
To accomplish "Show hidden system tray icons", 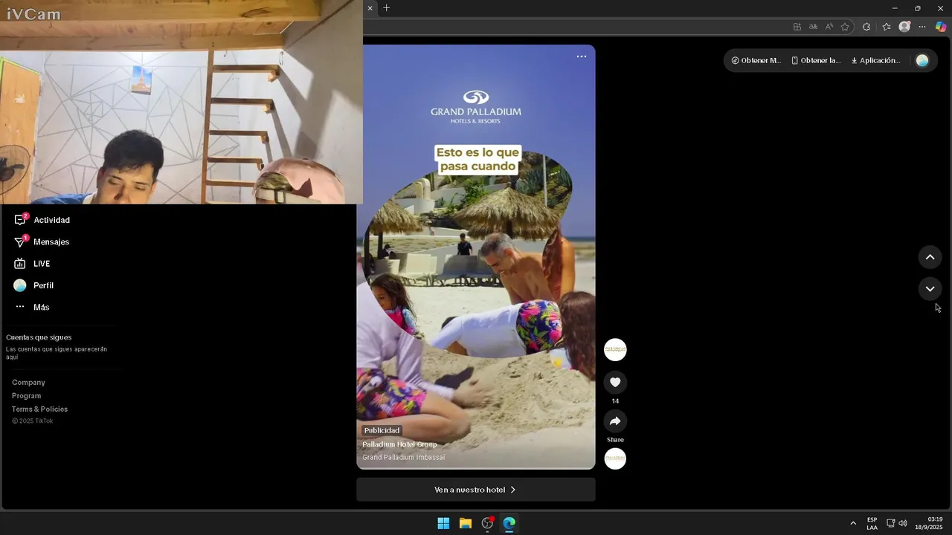I will [x=853, y=523].
